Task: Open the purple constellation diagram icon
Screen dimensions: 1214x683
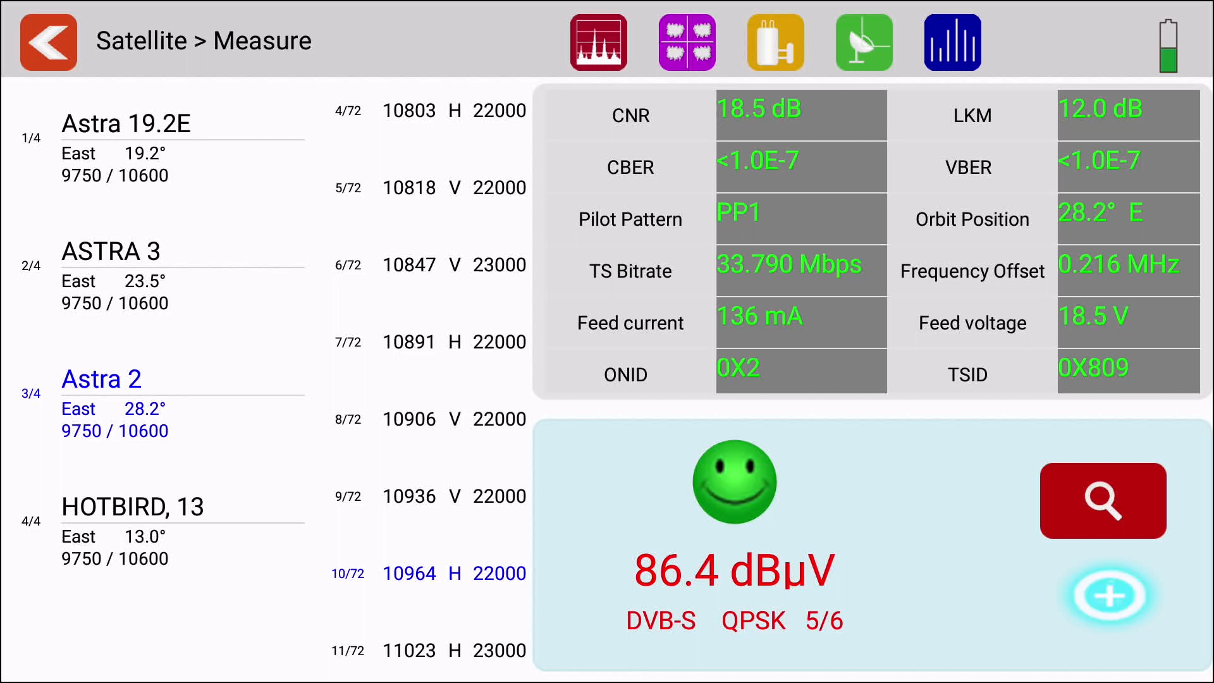Action: (x=687, y=42)
